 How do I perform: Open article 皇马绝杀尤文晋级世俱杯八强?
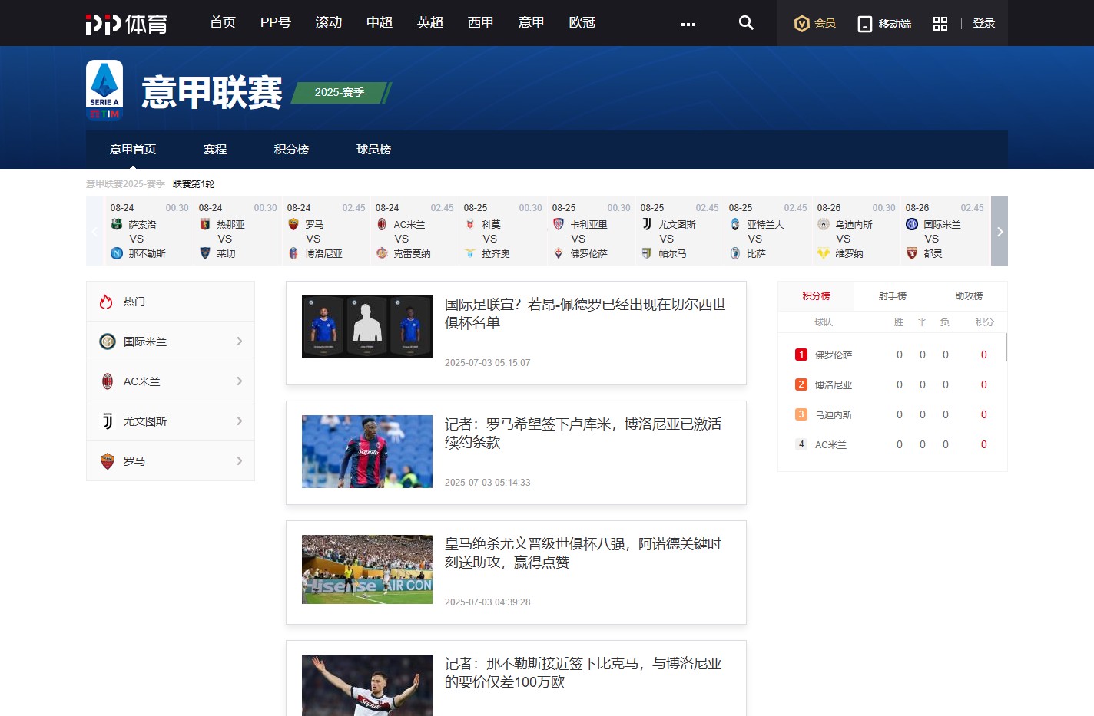583,553
